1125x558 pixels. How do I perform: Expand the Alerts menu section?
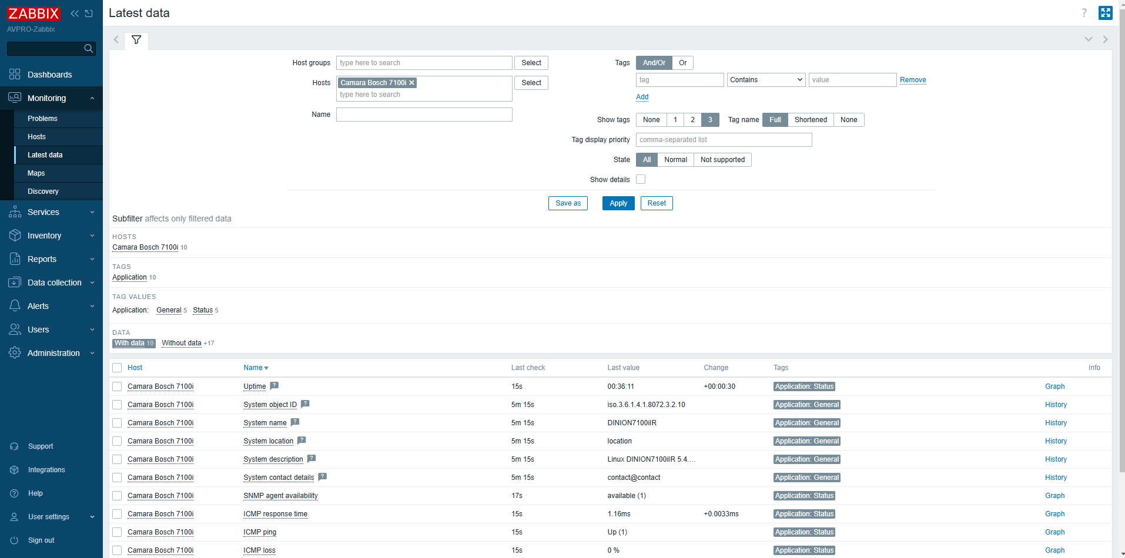coord(92,306)
